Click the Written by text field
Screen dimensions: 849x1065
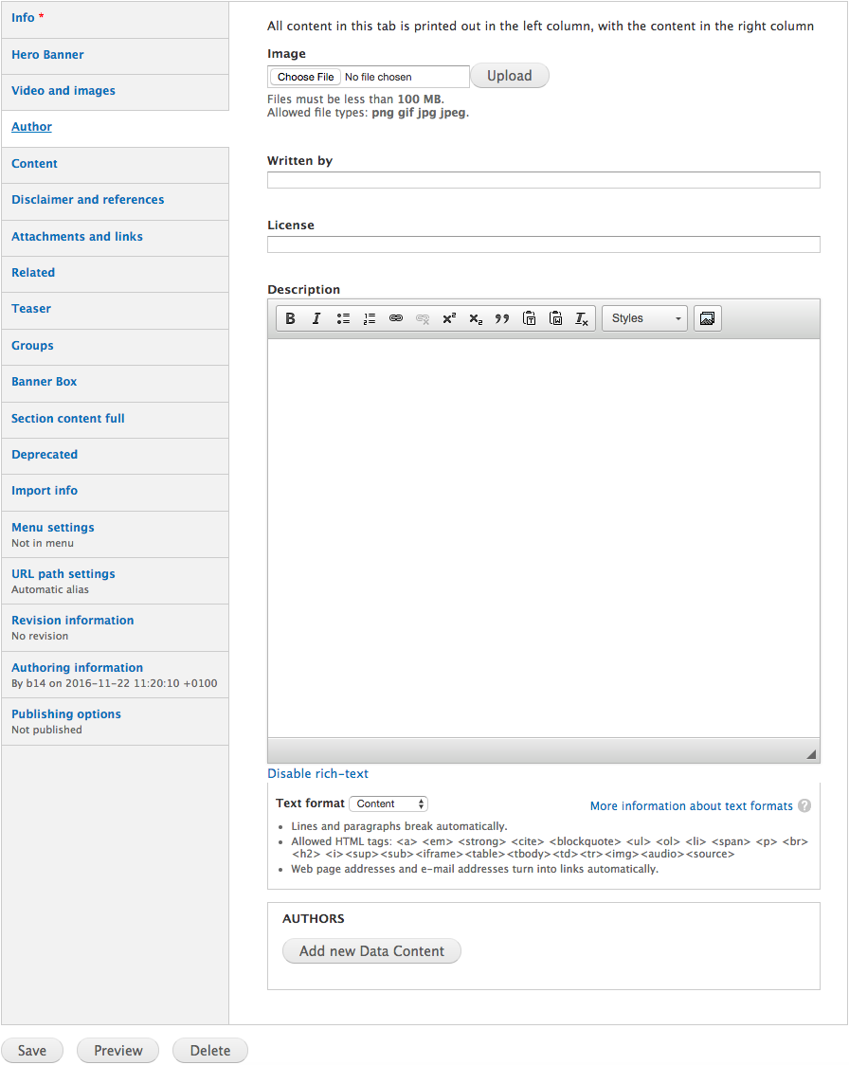[543, 180]
